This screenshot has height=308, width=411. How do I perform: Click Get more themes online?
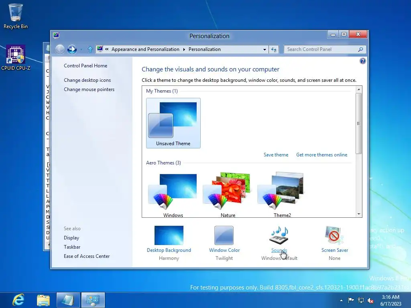pyautogui.click(x=321, y=155)
